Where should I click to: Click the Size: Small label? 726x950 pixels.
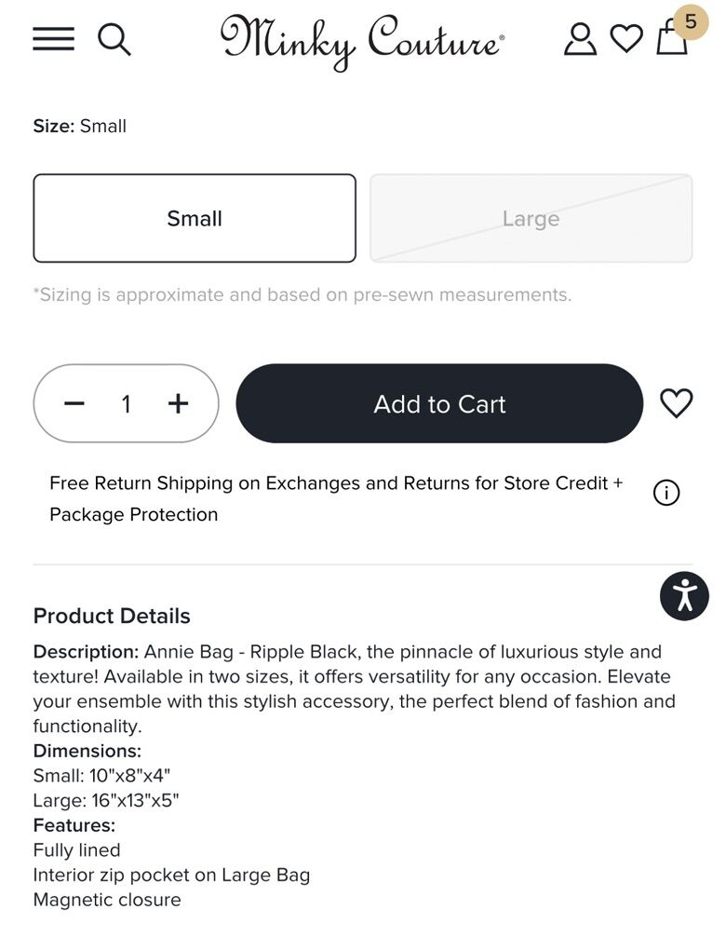coord(80,126)
